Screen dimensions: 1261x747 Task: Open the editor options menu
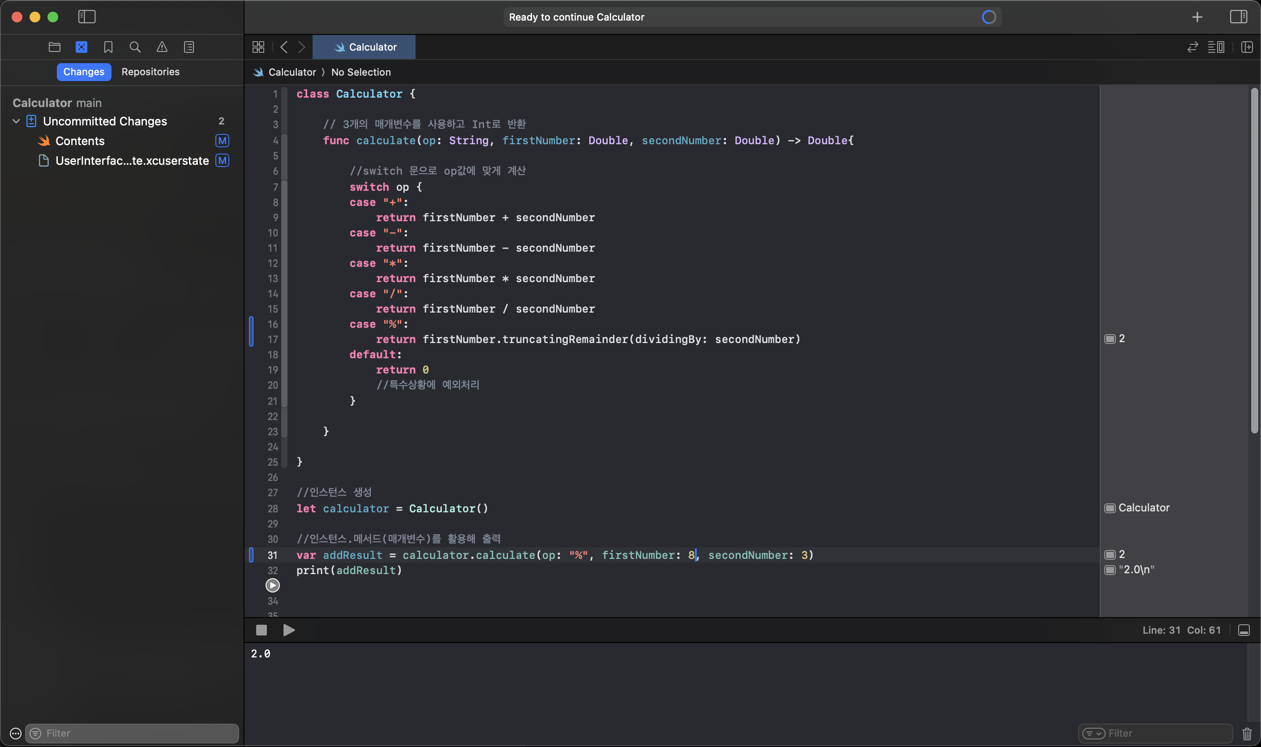point(1216,47)
